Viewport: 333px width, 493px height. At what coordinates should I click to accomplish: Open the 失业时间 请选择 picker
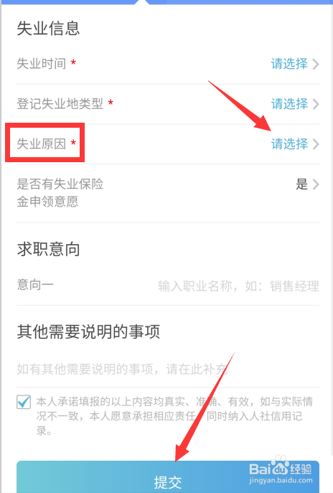pos(289,64)
